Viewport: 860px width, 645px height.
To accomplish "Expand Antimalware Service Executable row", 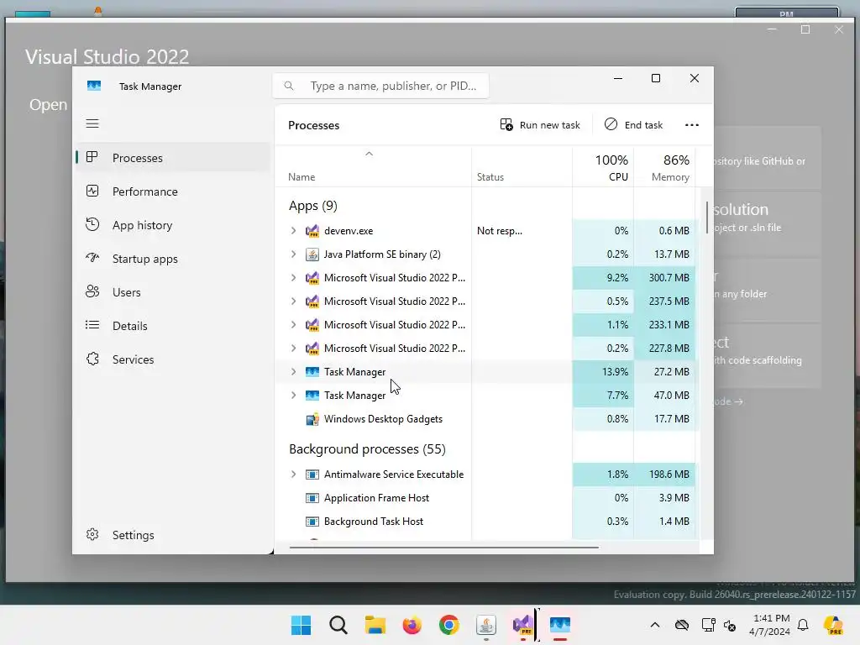I will (293, 475).
